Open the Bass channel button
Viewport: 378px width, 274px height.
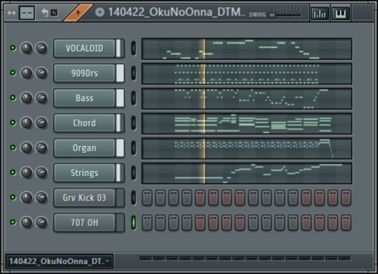pos(85,98)
